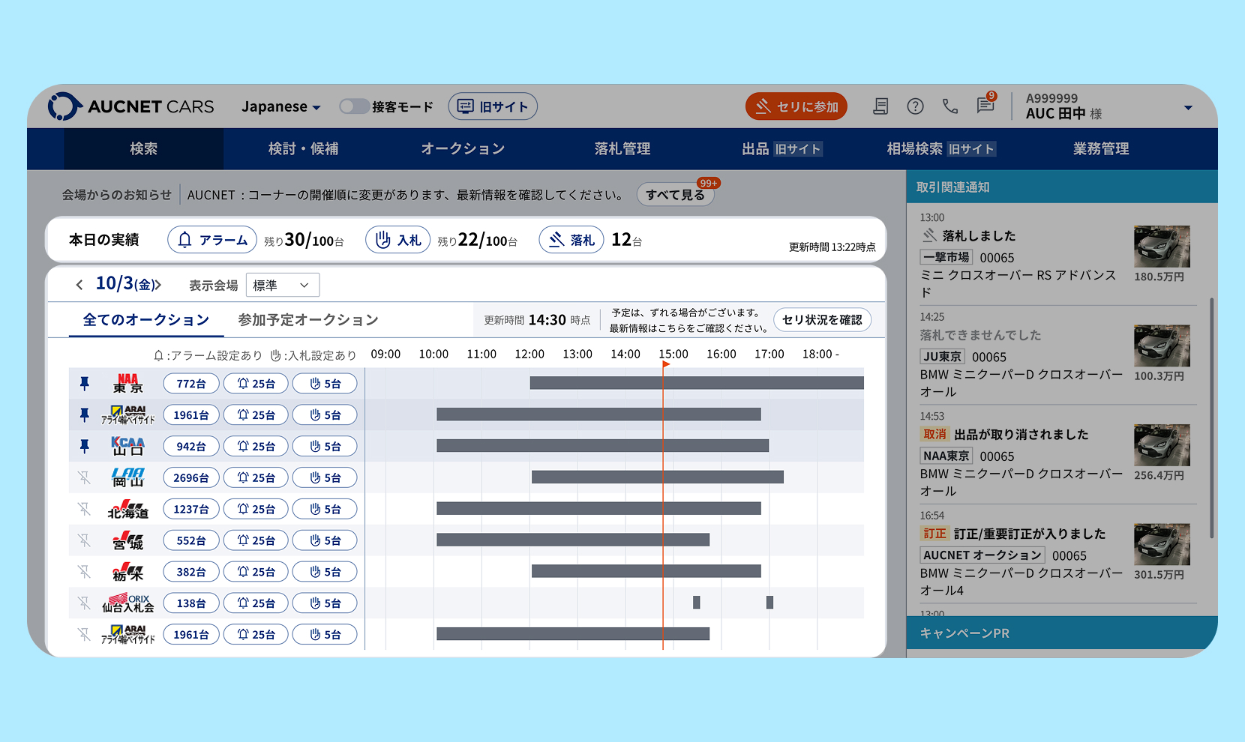The height and width of the screenshot is (742, 1245).
Task: Open chat messages with 9 badge
Action: coord(985,106)
